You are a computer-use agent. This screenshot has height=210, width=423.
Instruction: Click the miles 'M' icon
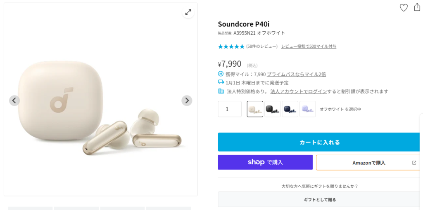tap(221, 74)
